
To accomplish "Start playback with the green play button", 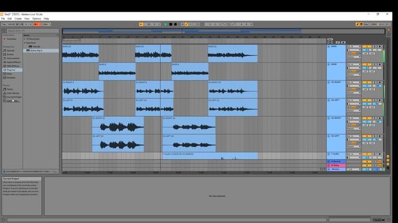I will 165,24.
